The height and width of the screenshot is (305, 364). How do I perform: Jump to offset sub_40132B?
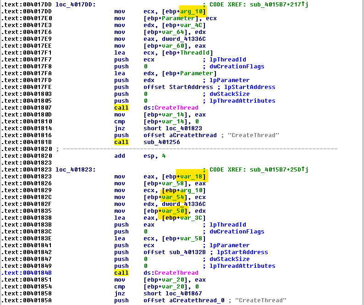(174, 252)
